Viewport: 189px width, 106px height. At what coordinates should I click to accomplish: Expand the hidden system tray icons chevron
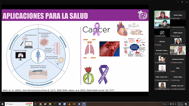click(x=169, y=104)
